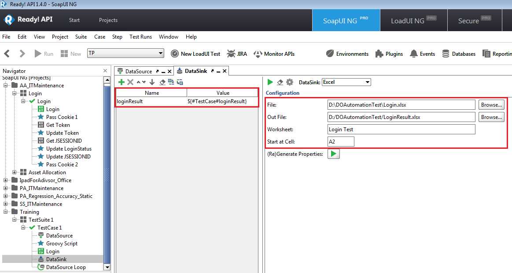Open DataSink options with the gear icon
This screenshot has height=273, width=512.
tap(290, 82)
